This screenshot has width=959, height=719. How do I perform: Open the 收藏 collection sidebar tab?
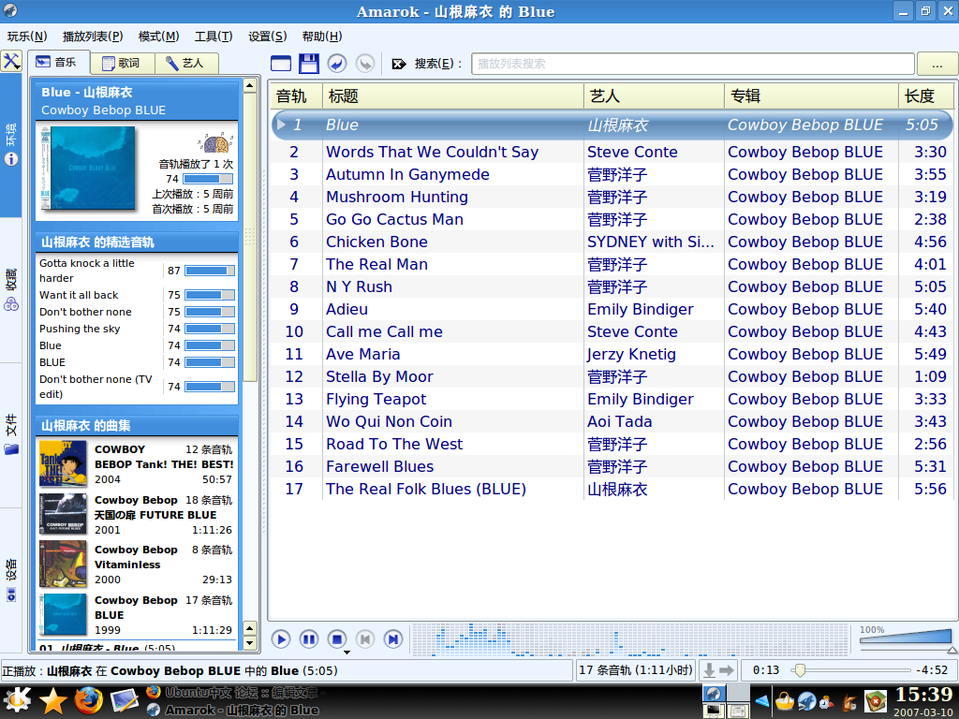pos(11,290)
